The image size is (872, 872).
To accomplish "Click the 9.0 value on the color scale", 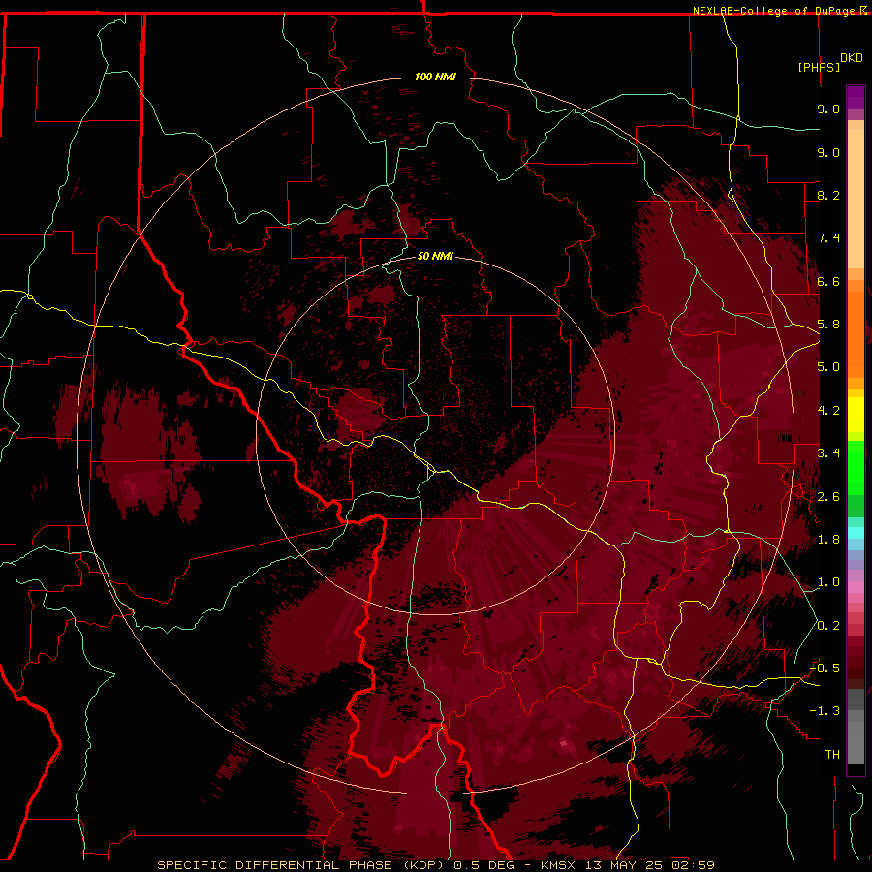I will (828, 152).
